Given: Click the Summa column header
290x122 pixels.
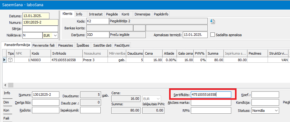Looking at the screenshot, I should point(215,53).
